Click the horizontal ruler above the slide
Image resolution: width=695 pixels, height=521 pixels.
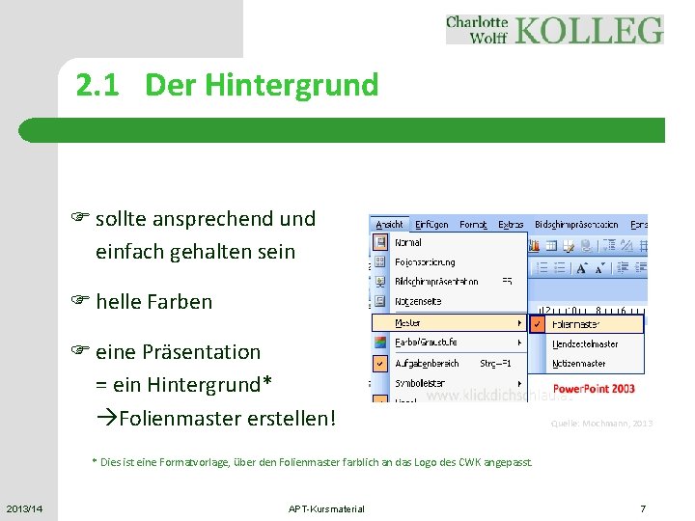[x=592, y=310]
